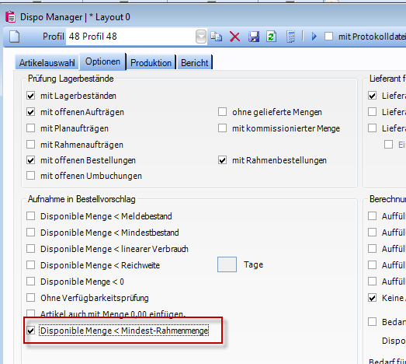
Task: Click the copy profile icon
Action: (217, 37)
